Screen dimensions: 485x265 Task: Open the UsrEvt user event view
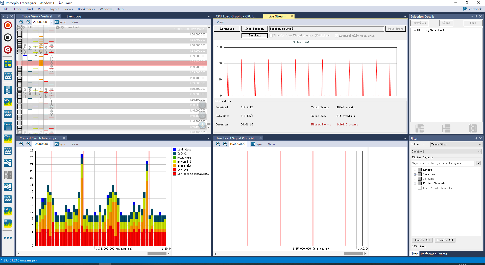[8, 114]
